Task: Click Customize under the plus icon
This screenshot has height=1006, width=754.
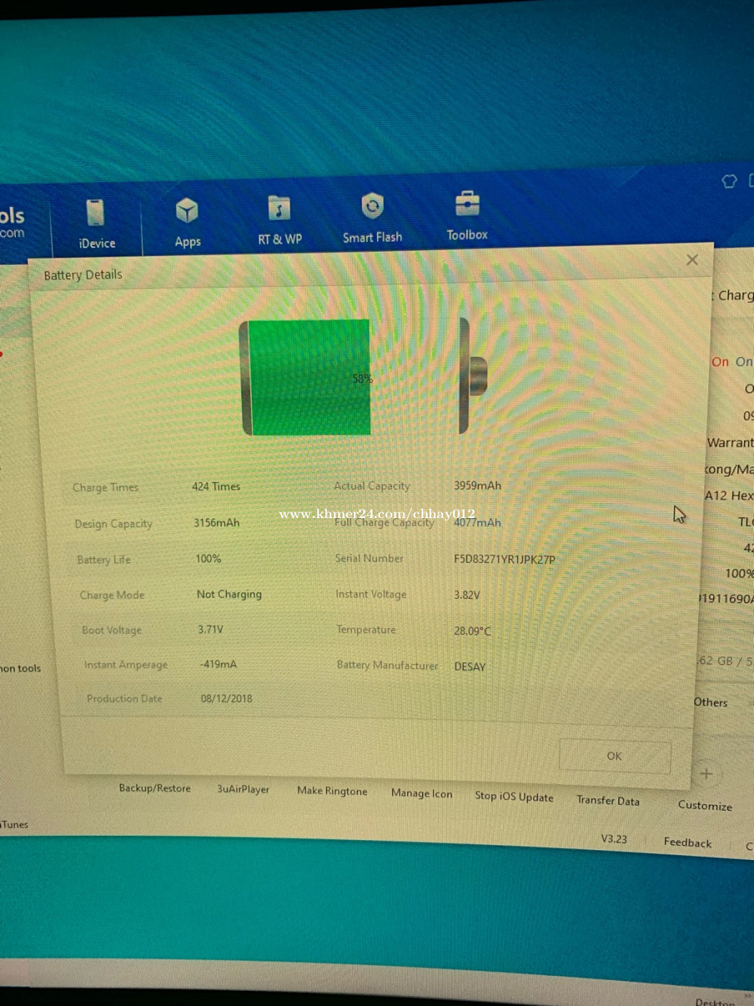Action: tap(705, 806)
